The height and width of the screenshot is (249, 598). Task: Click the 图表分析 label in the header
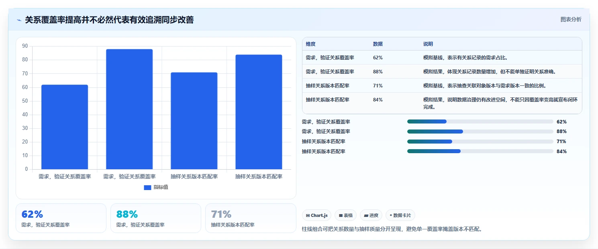click(x=571, y=19)
